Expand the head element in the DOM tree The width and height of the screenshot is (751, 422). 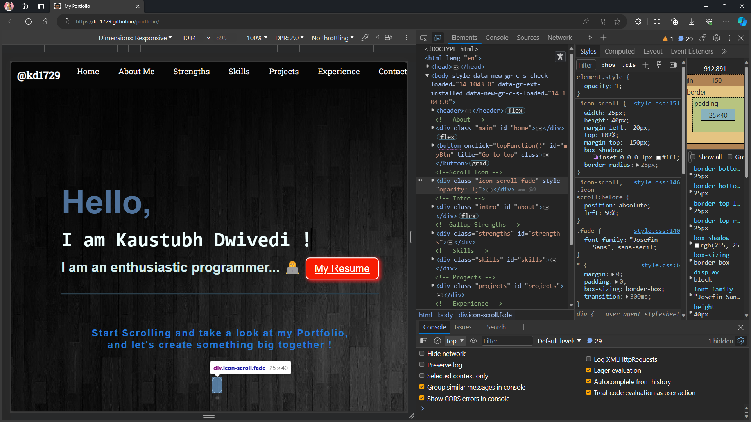click(428, 66)
